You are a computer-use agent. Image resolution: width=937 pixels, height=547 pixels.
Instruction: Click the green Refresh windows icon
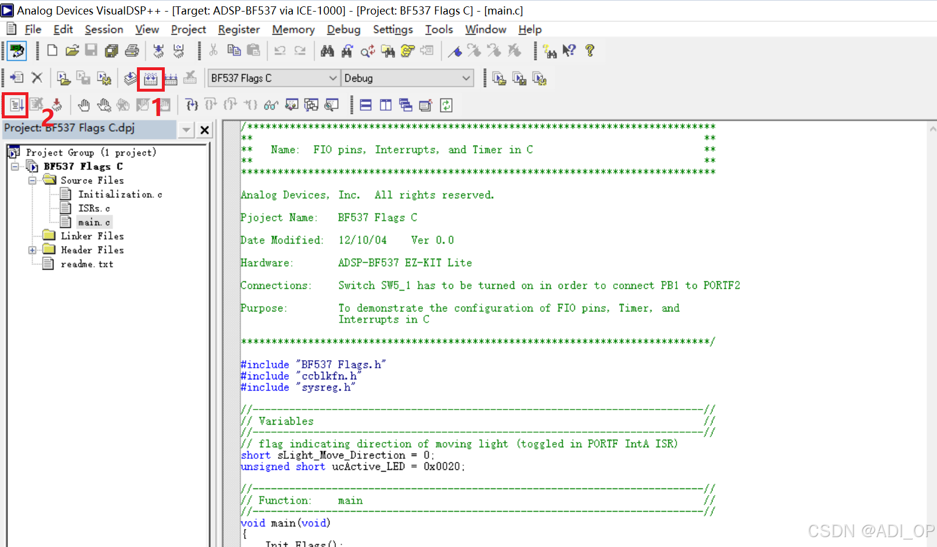446,105
